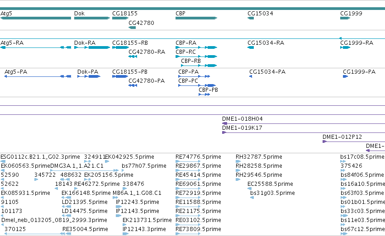This screenshot has height=236, width=385.
Task: Select the LD14475.5prime EST label
Action: [x=85, y=211]
